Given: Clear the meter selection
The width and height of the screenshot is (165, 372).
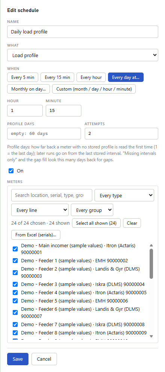Looking at the screenshot, I should 132,223.
